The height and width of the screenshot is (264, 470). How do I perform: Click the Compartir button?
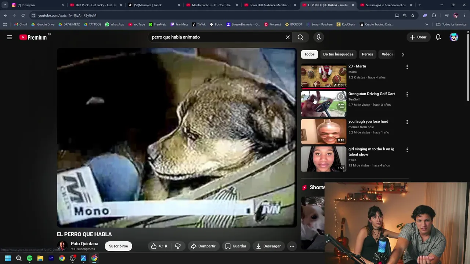tap(203, 246)
